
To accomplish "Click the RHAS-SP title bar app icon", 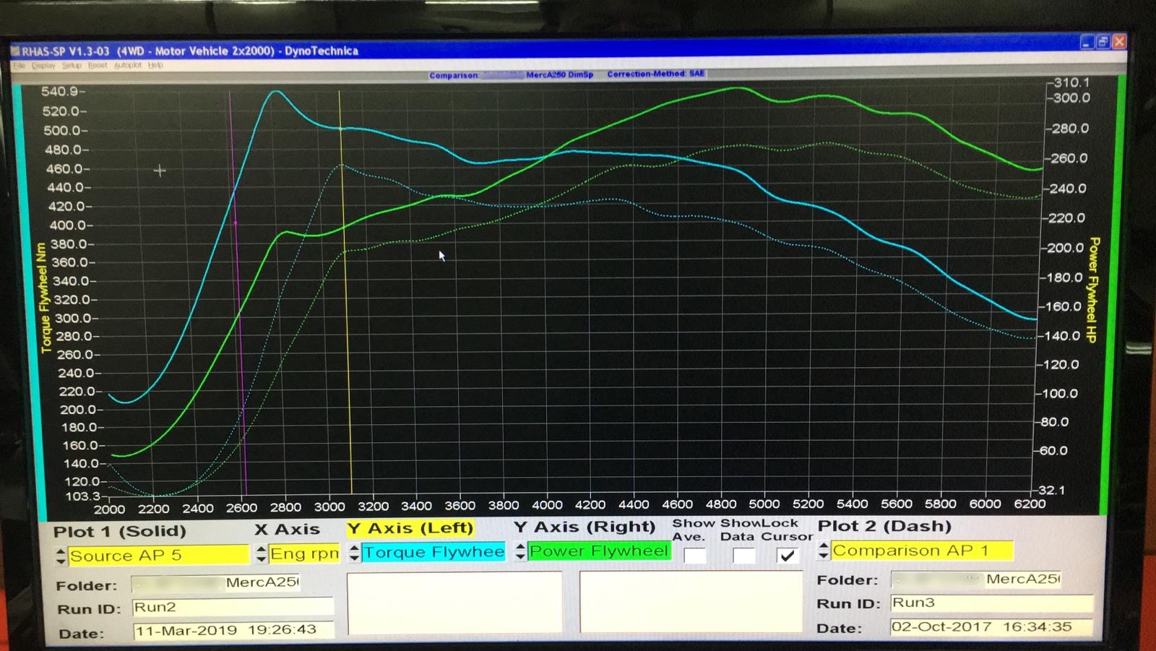I will coord(15,51).
